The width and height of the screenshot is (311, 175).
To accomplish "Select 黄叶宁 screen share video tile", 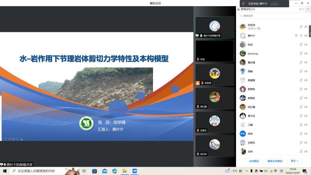I will pos(215,27).
